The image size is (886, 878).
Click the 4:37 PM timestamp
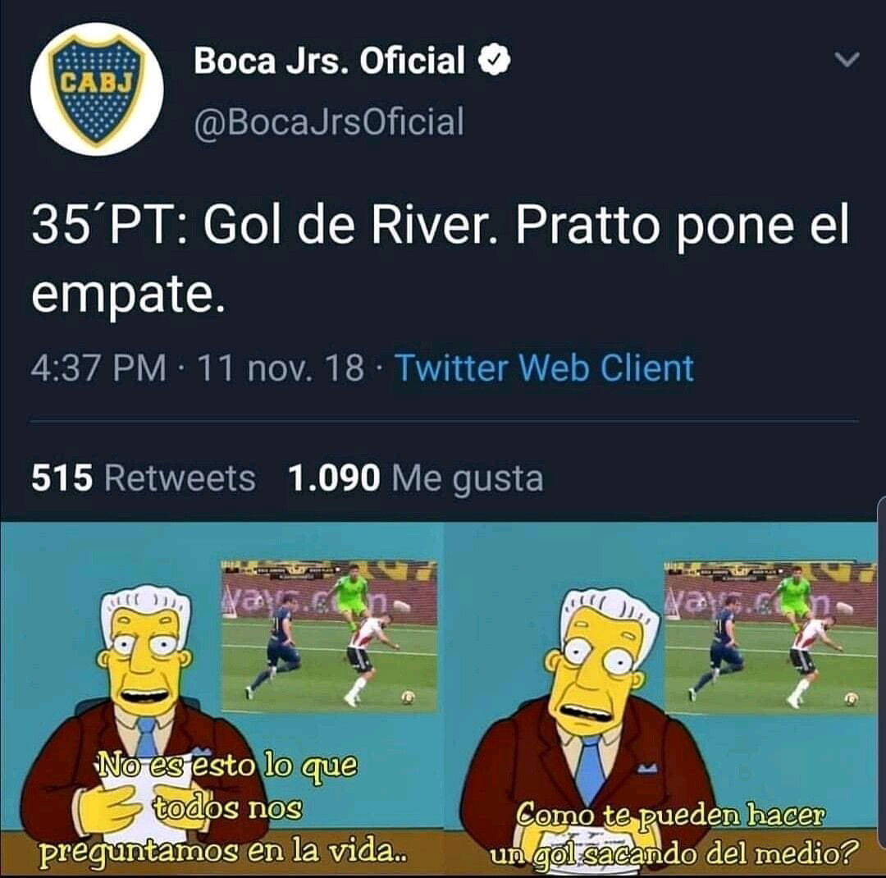pyautogui.click(x=98, y=368)
